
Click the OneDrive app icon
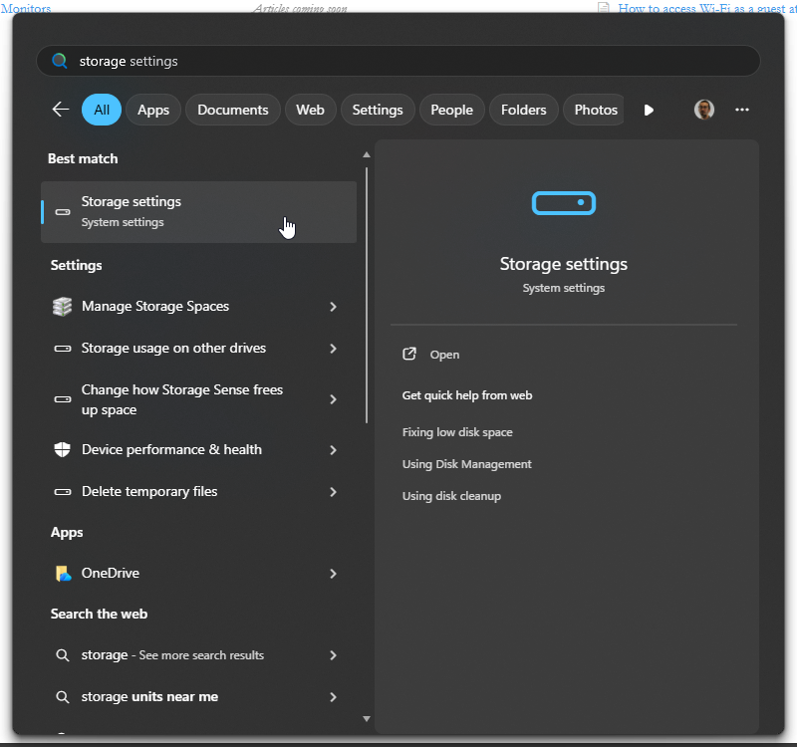[63, 574]
